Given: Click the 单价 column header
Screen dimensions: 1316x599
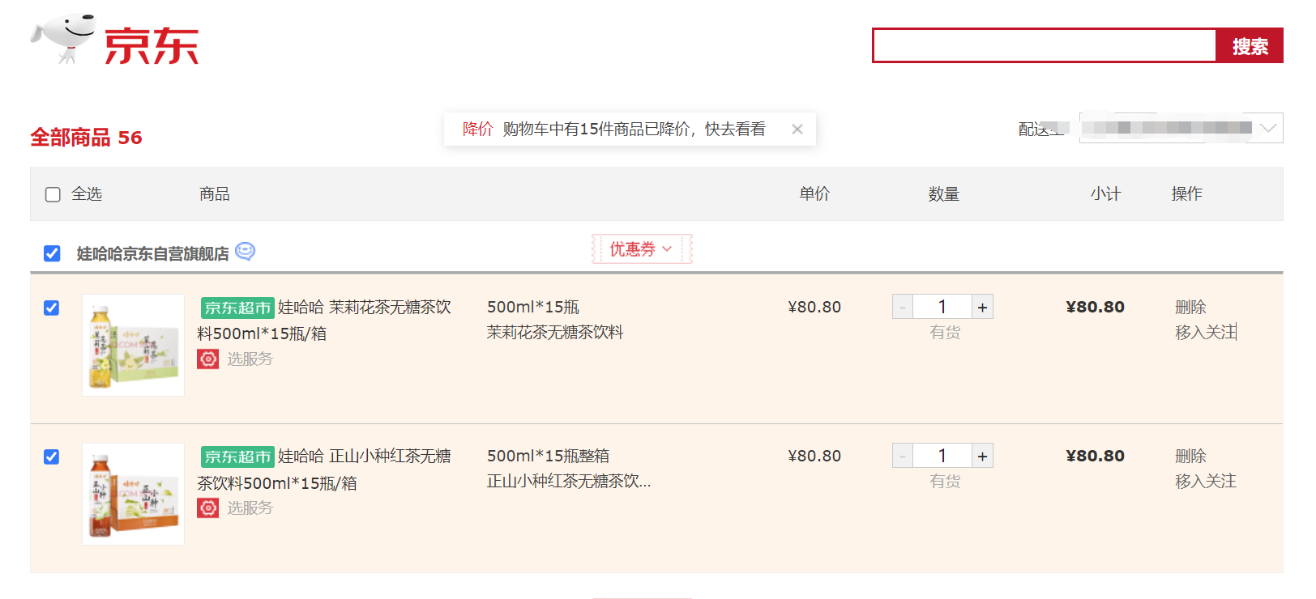Looking at the screenshot, I should click(x=814, y=193).
